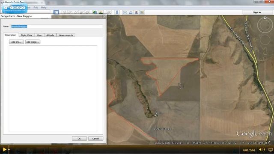Click the Look compass ring control

[265, 25]
